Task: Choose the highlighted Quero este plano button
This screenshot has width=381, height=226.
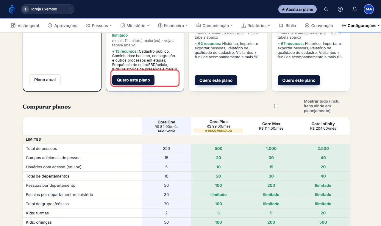Action: point(133,80)
